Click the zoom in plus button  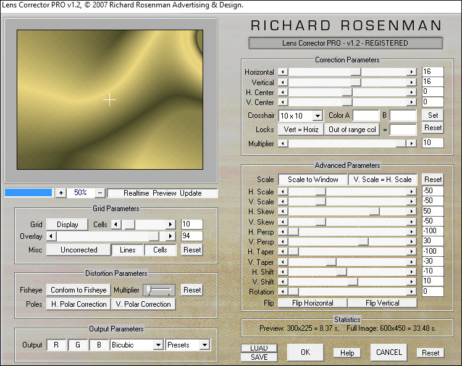61,193
